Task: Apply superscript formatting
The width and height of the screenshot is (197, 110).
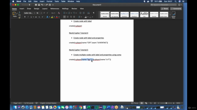Action: pos(42,17)
